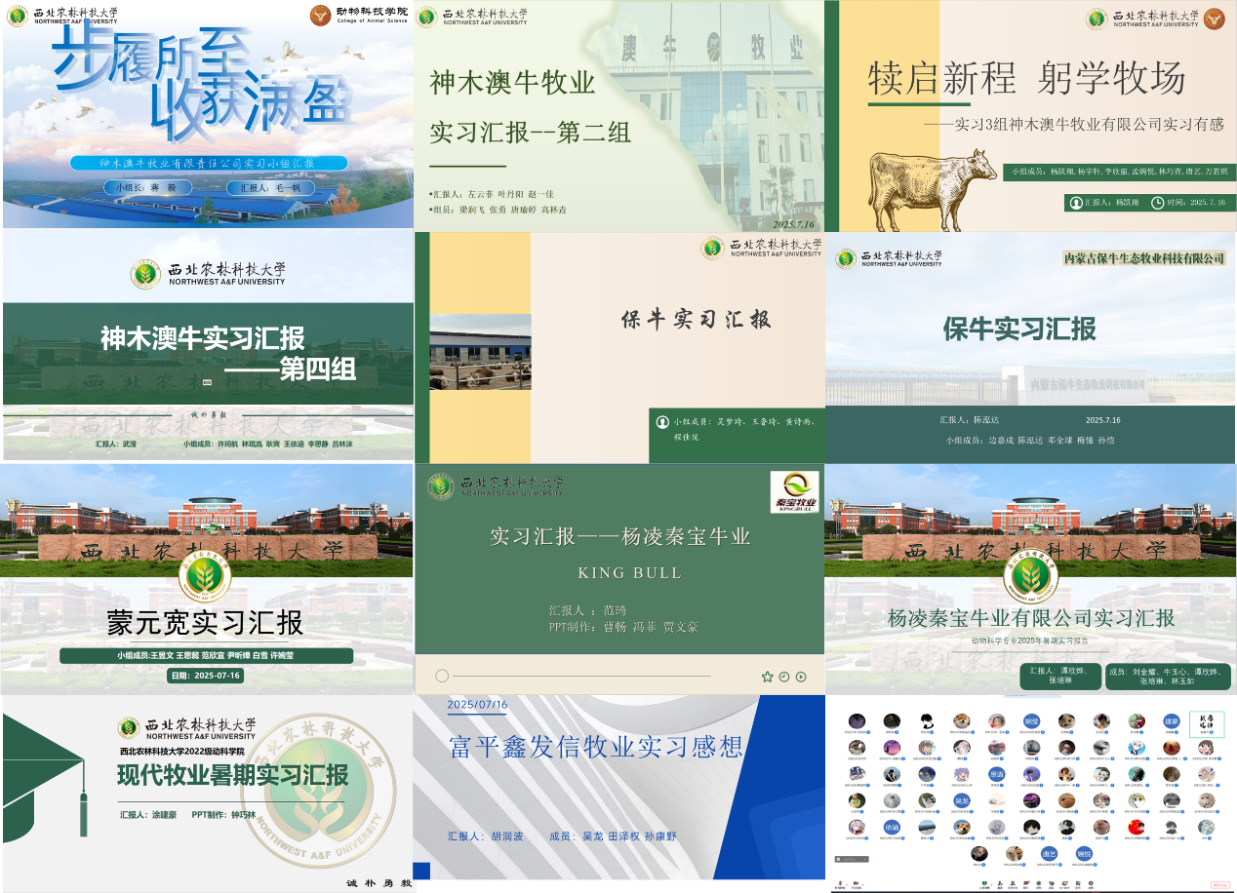1237x893 pixels.
Task: Toggle off the green screen-share icon
Action: click(983, 883)
